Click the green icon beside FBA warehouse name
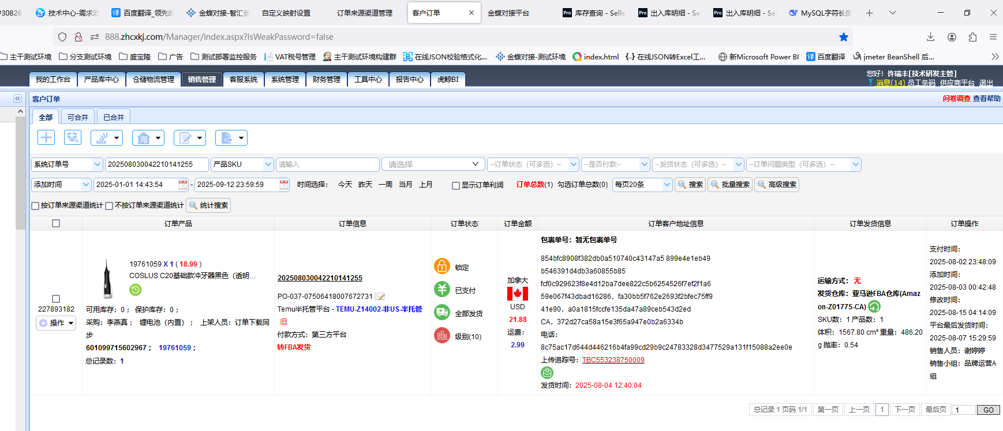The image size is (1003, 431). [x=874, y=306]
